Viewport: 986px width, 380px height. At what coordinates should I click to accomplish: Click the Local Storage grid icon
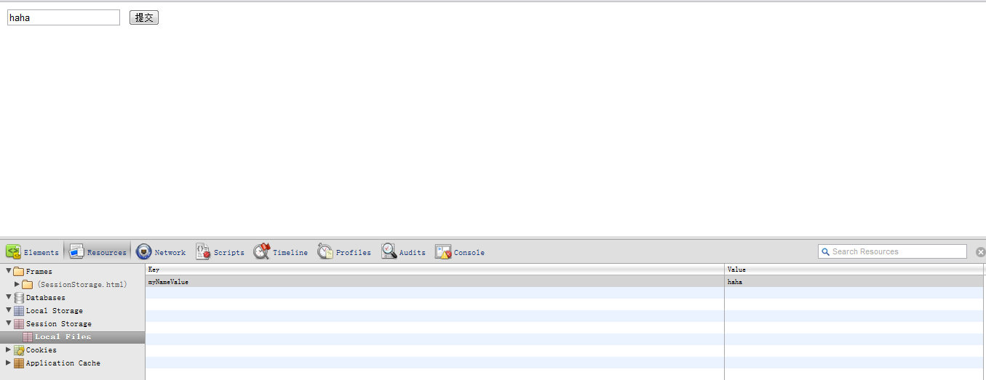click(19, 311)
